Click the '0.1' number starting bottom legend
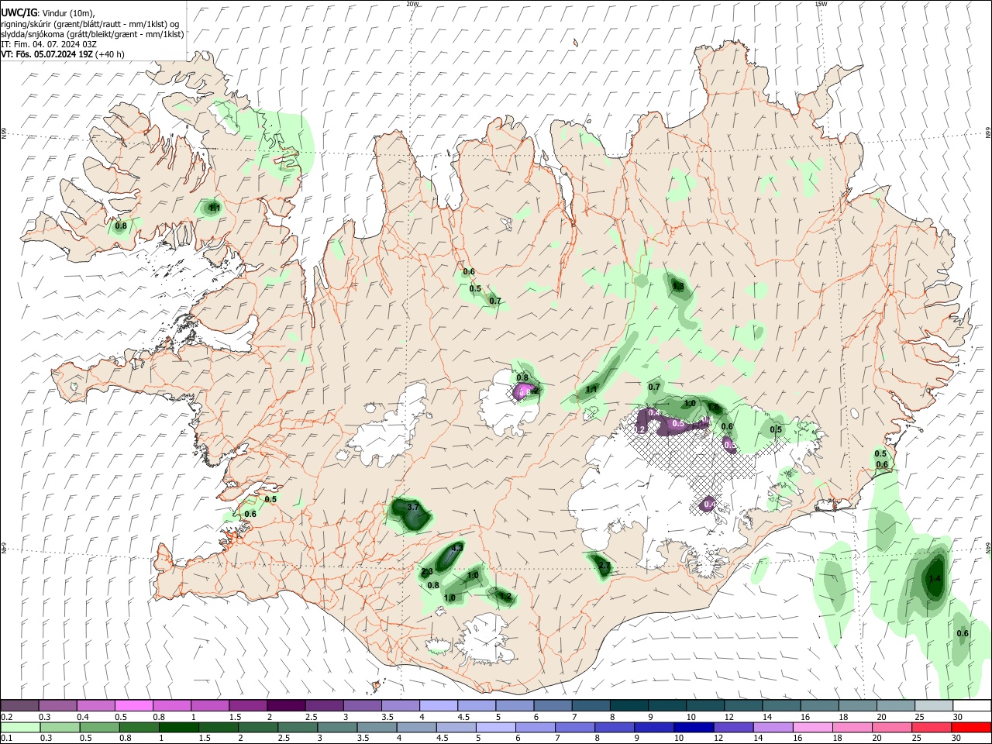 point(7,738)
